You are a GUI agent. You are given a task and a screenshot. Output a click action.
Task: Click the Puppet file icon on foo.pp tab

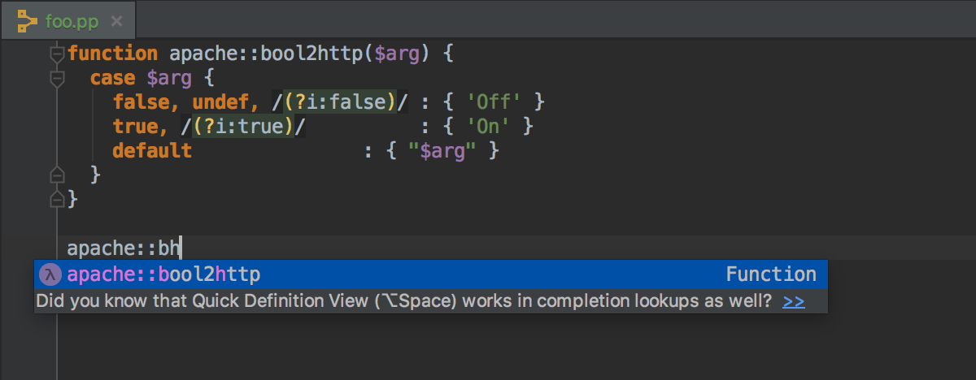(28, 19)
